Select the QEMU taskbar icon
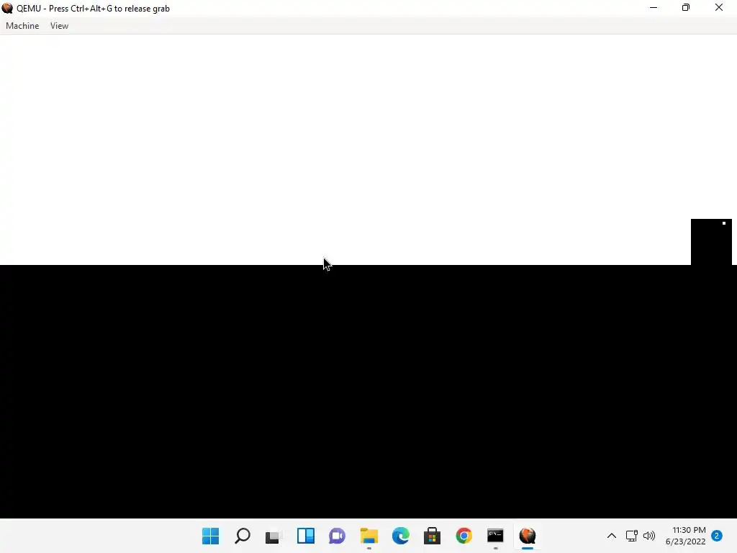The width and height of the screenshot is (737, 553). (528, 536)
